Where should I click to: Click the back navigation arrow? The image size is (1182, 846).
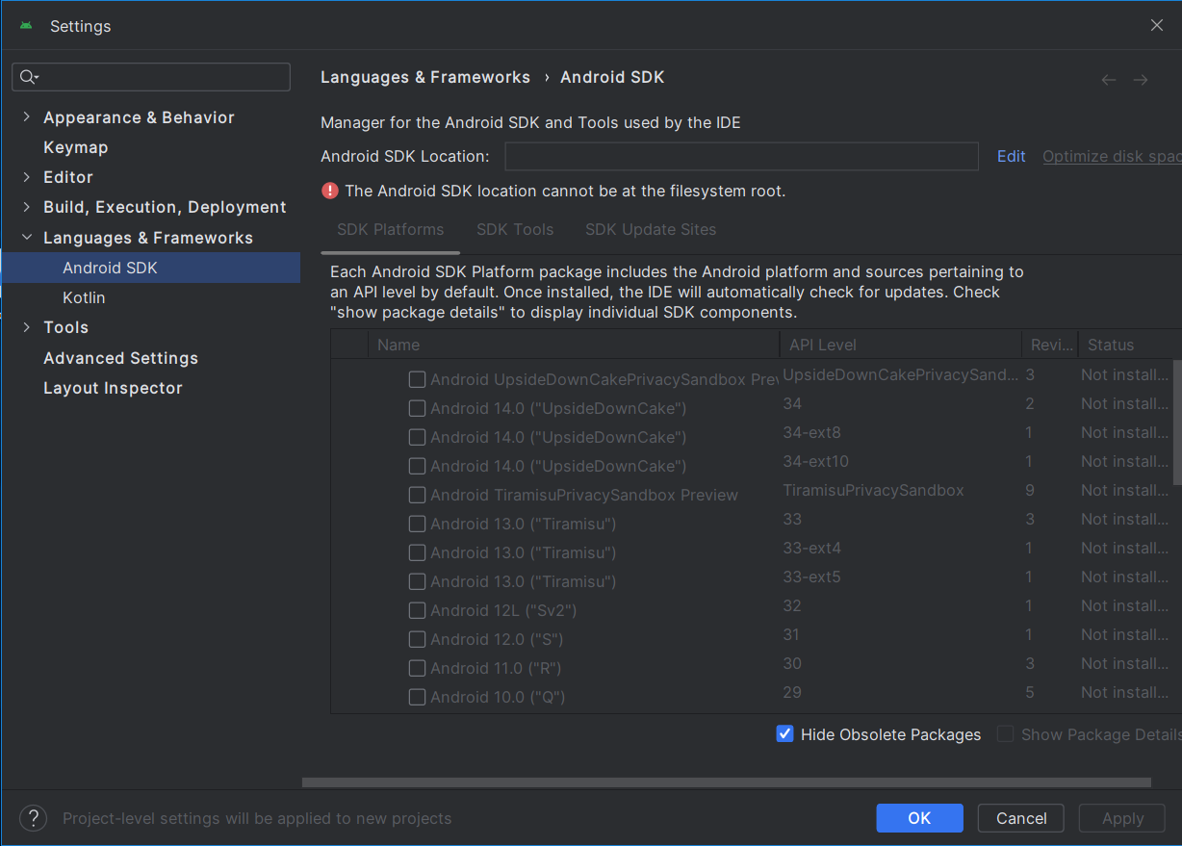tap(1109, 80)
